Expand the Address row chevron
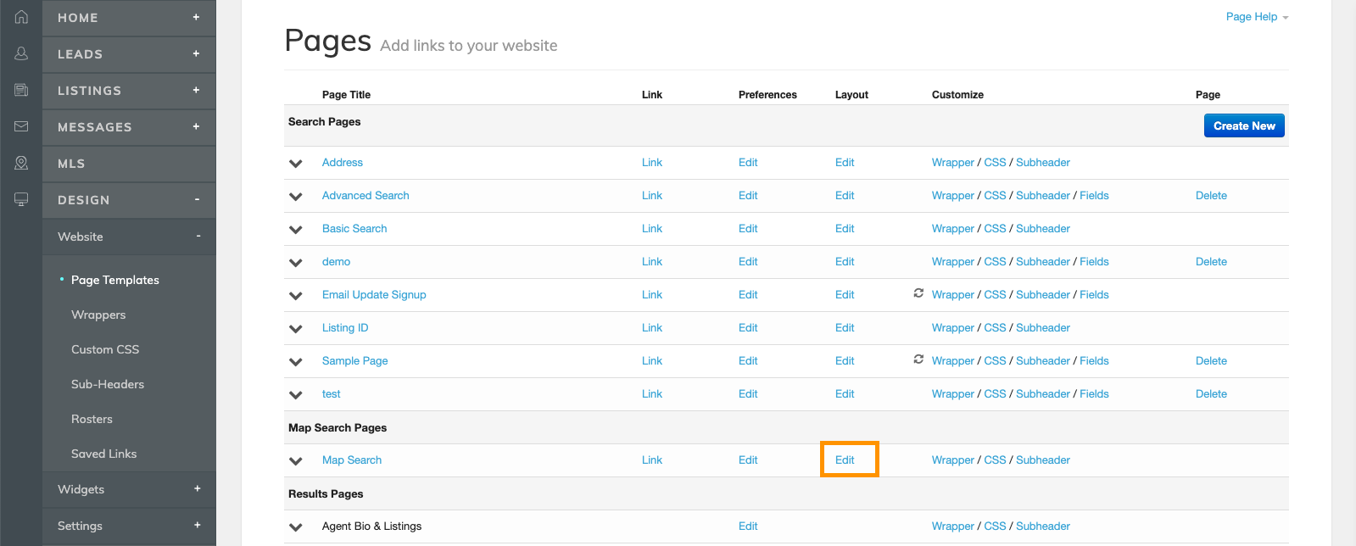The width and height of the screenshot is (1356, 546). point(296,164)
